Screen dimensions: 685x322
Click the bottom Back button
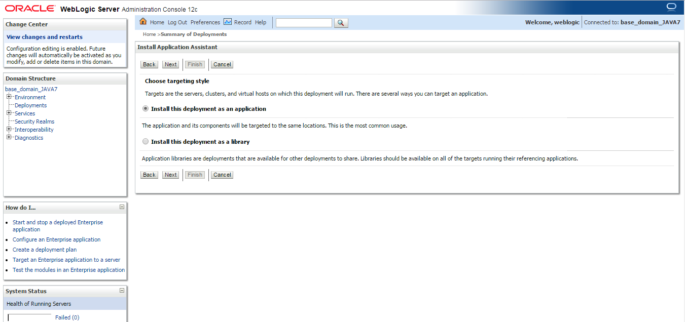click(x=149, y=175)
